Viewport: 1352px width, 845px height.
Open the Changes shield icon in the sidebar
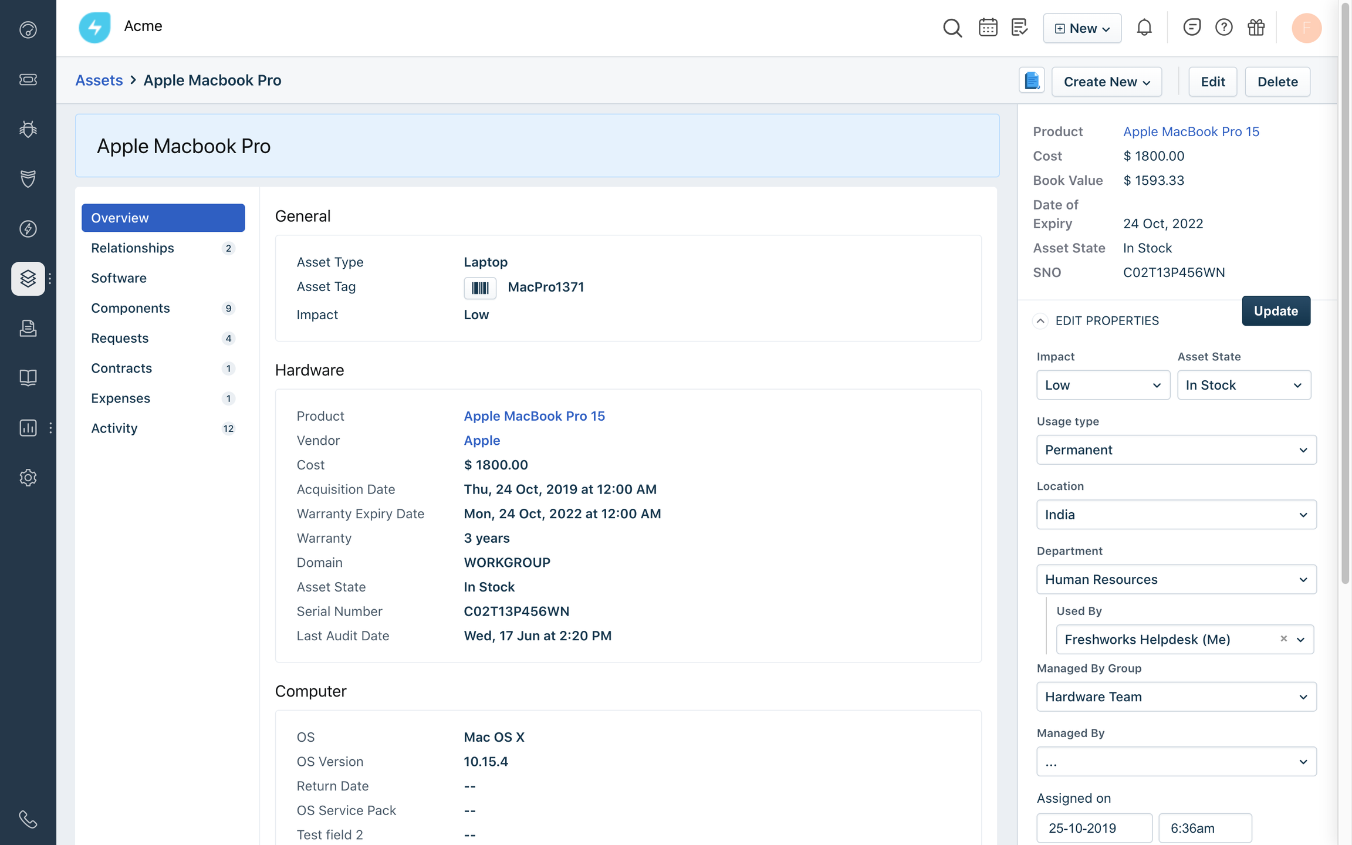point(28,178)
